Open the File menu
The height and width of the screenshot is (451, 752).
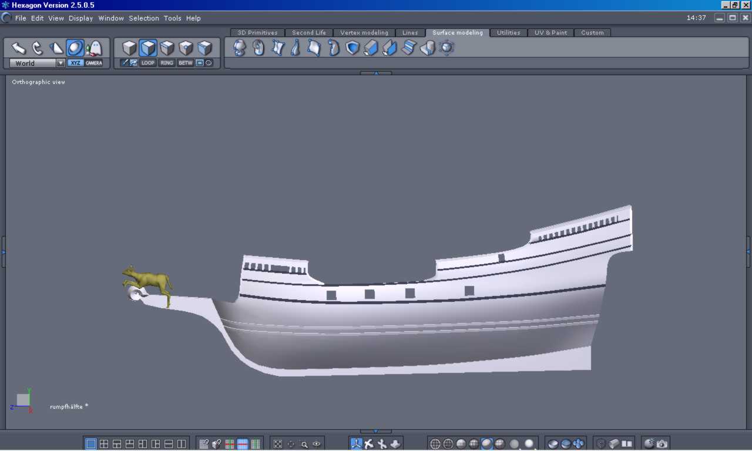[x=21, y=18]
